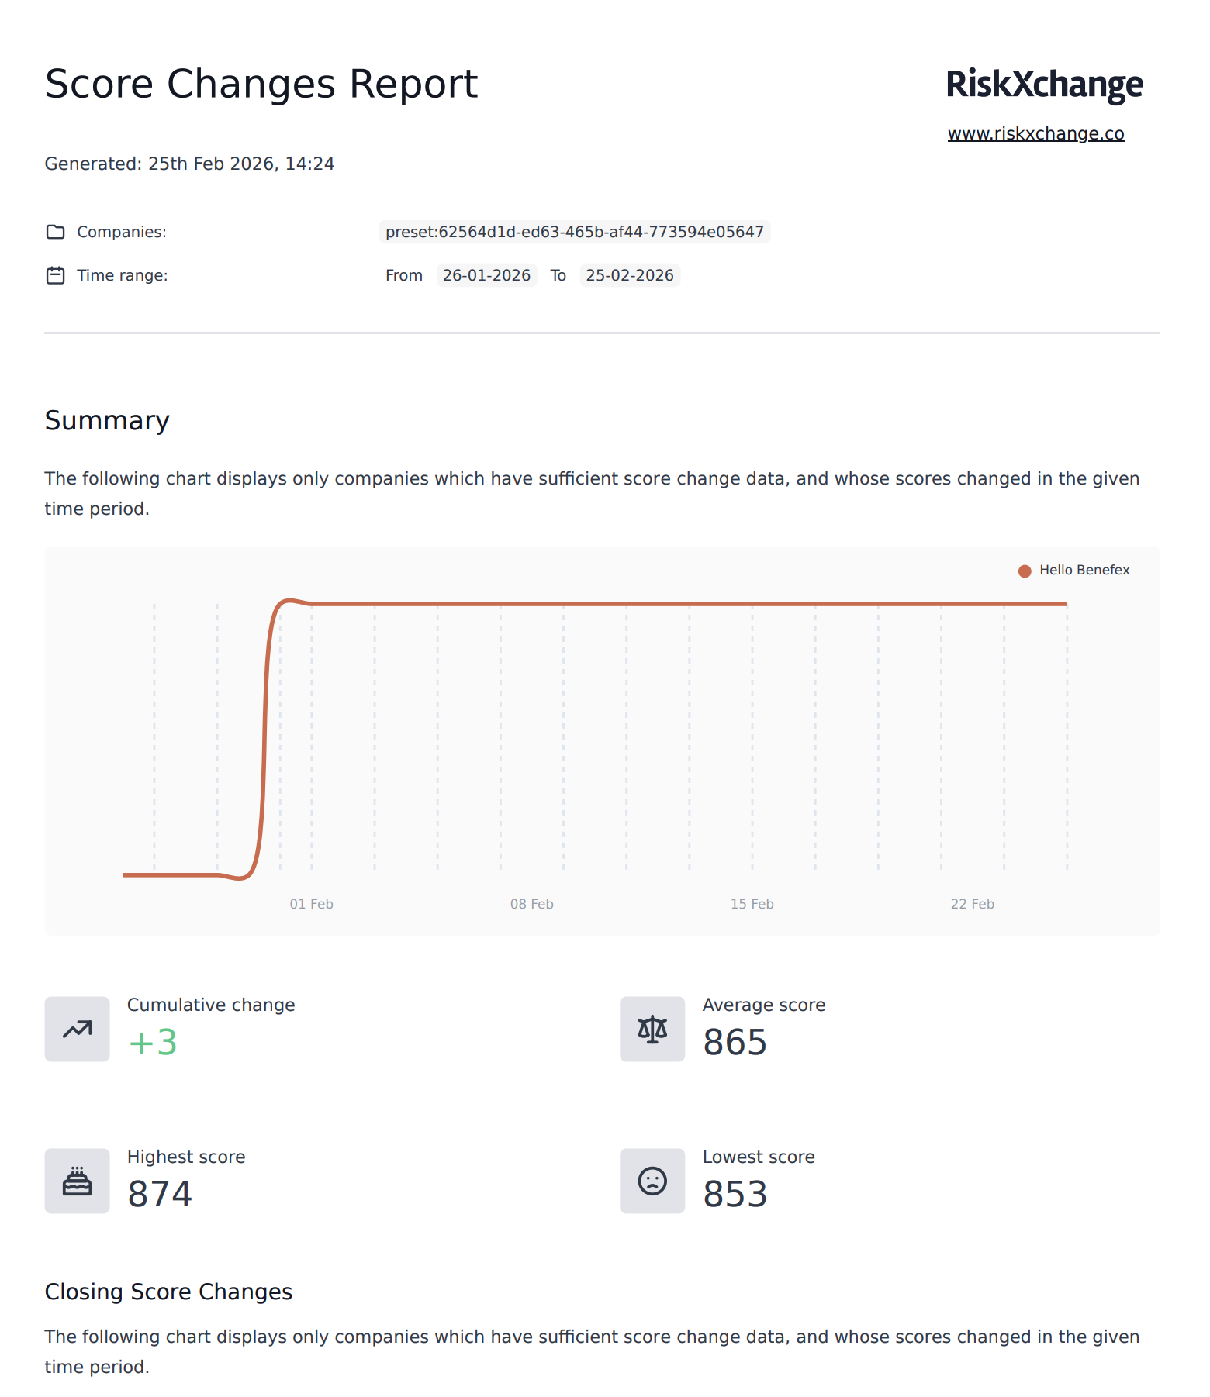Click the 15 Feb axis label
This screenshot has width=1210, height=1397.
point(752,904)
